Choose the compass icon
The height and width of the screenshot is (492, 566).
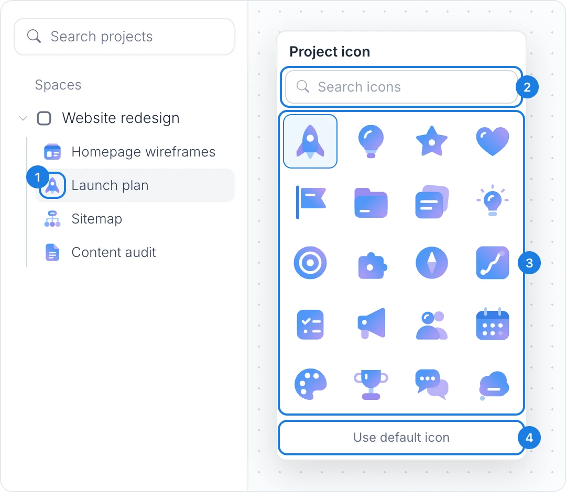pyautogui.click(x=432, y=263)
